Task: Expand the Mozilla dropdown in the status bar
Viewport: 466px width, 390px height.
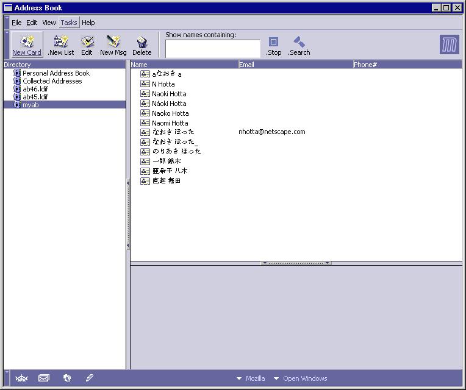Action: point(251,378)
